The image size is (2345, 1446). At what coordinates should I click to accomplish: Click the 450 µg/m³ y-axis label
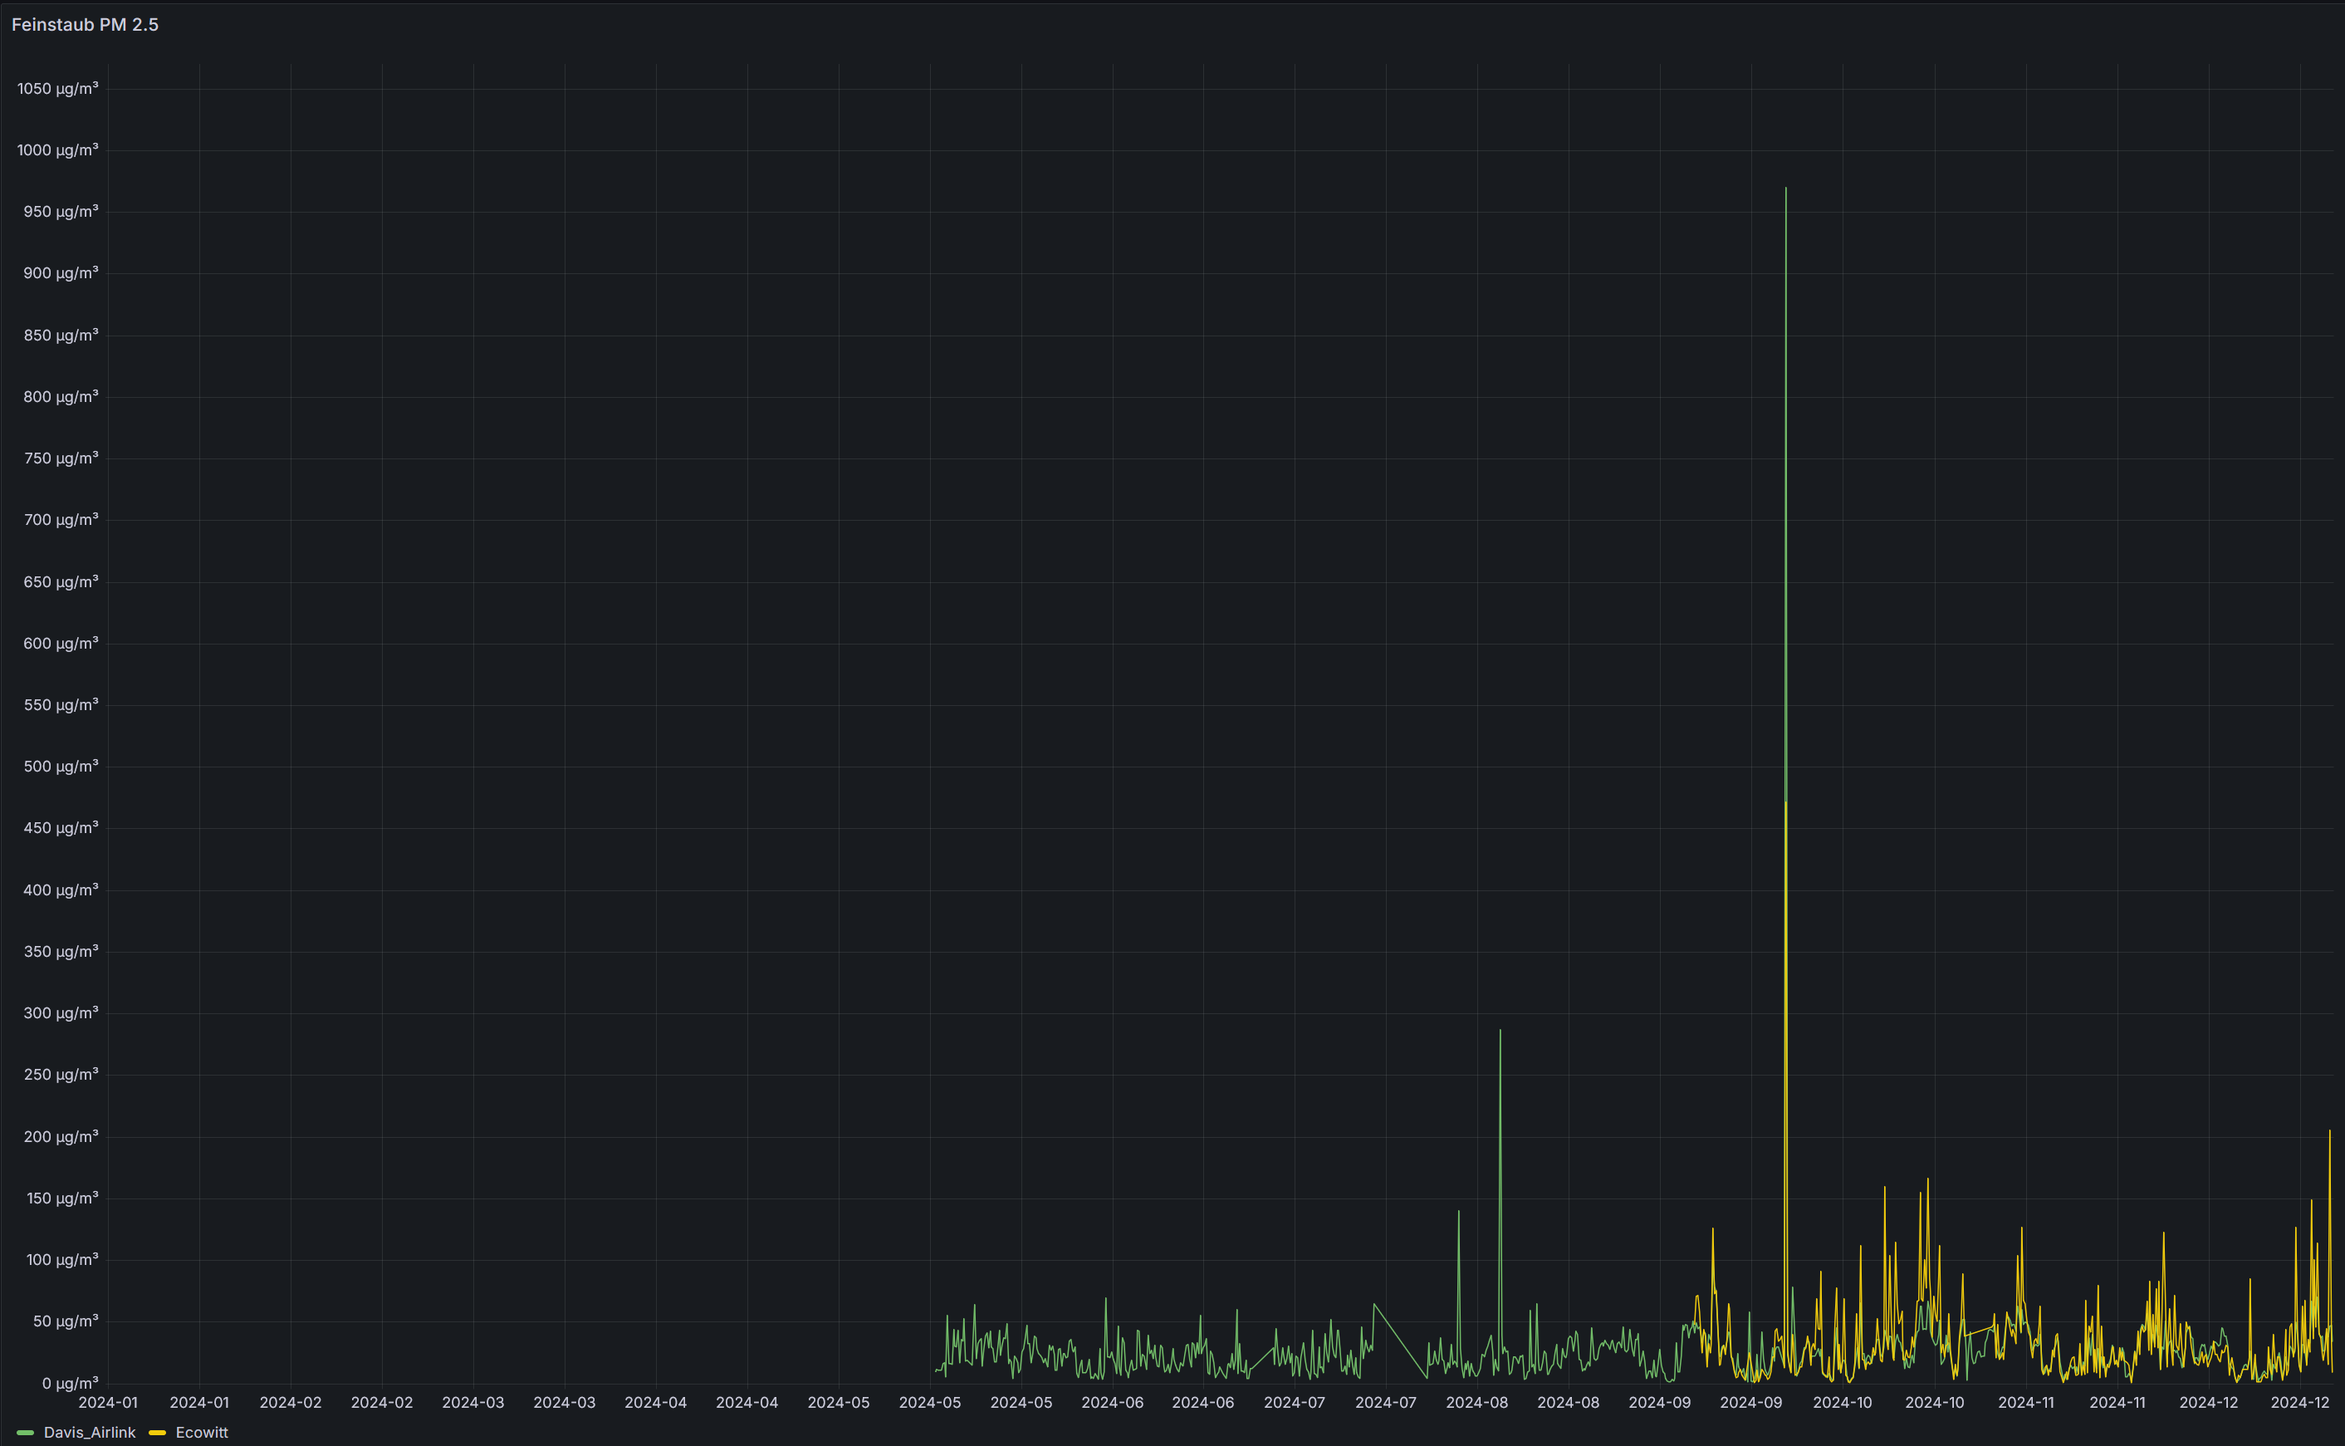(x=61, y=827)
